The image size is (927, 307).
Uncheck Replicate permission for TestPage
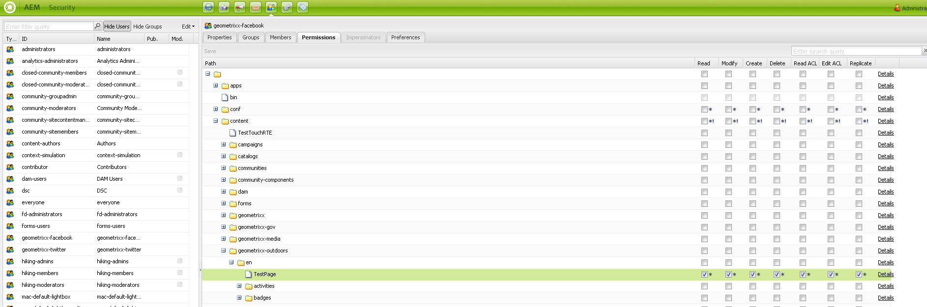point(859,274)
